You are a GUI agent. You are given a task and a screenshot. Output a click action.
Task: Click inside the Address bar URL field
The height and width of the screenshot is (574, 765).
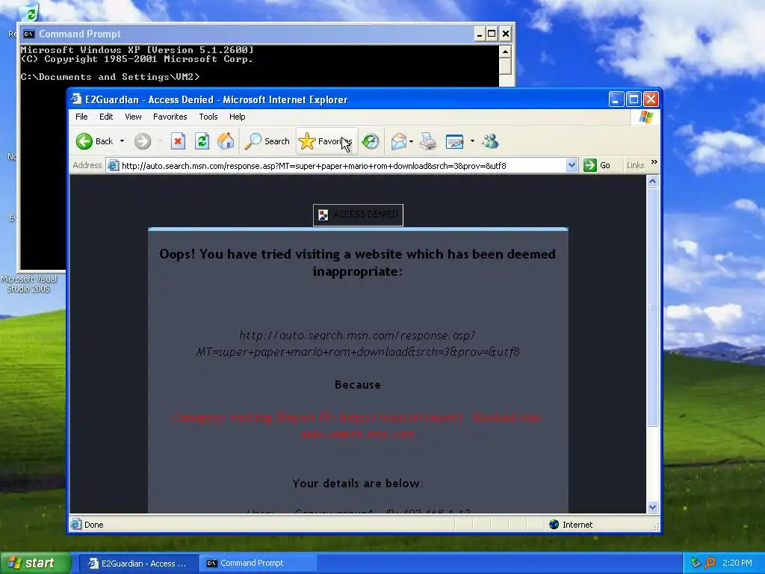341,166
